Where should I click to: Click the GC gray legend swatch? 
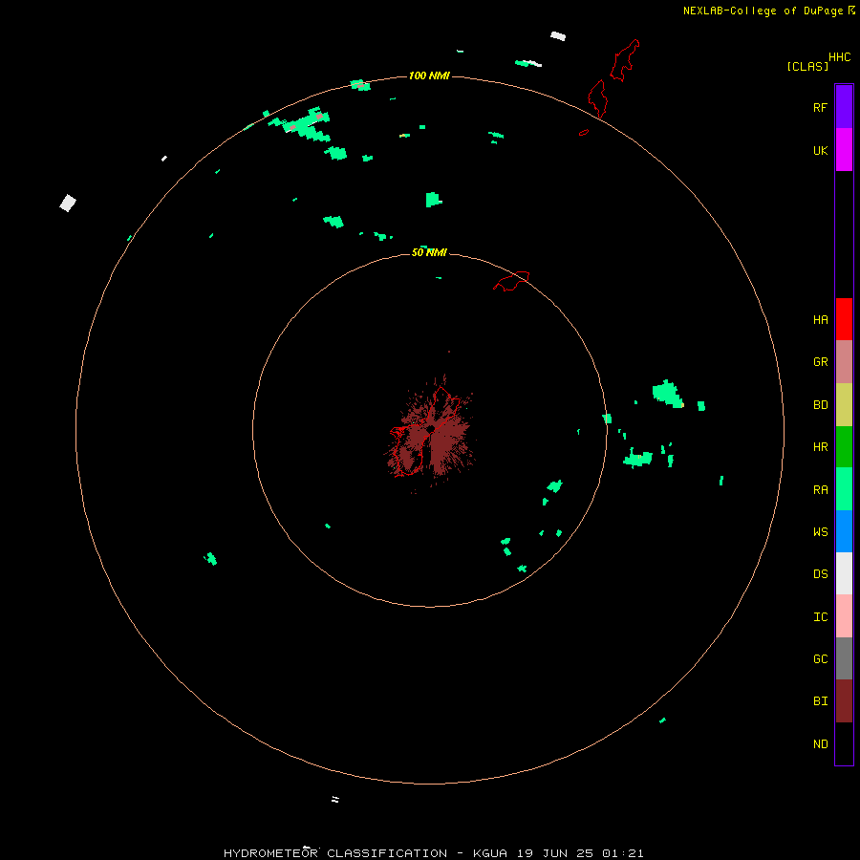point(844,658)
